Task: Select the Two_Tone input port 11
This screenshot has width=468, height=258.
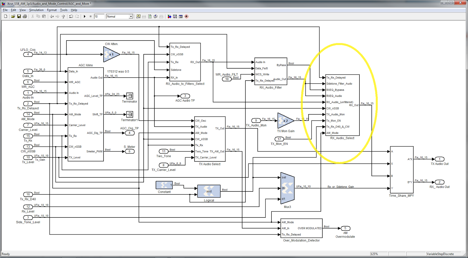Action: [x=164, y=151]
